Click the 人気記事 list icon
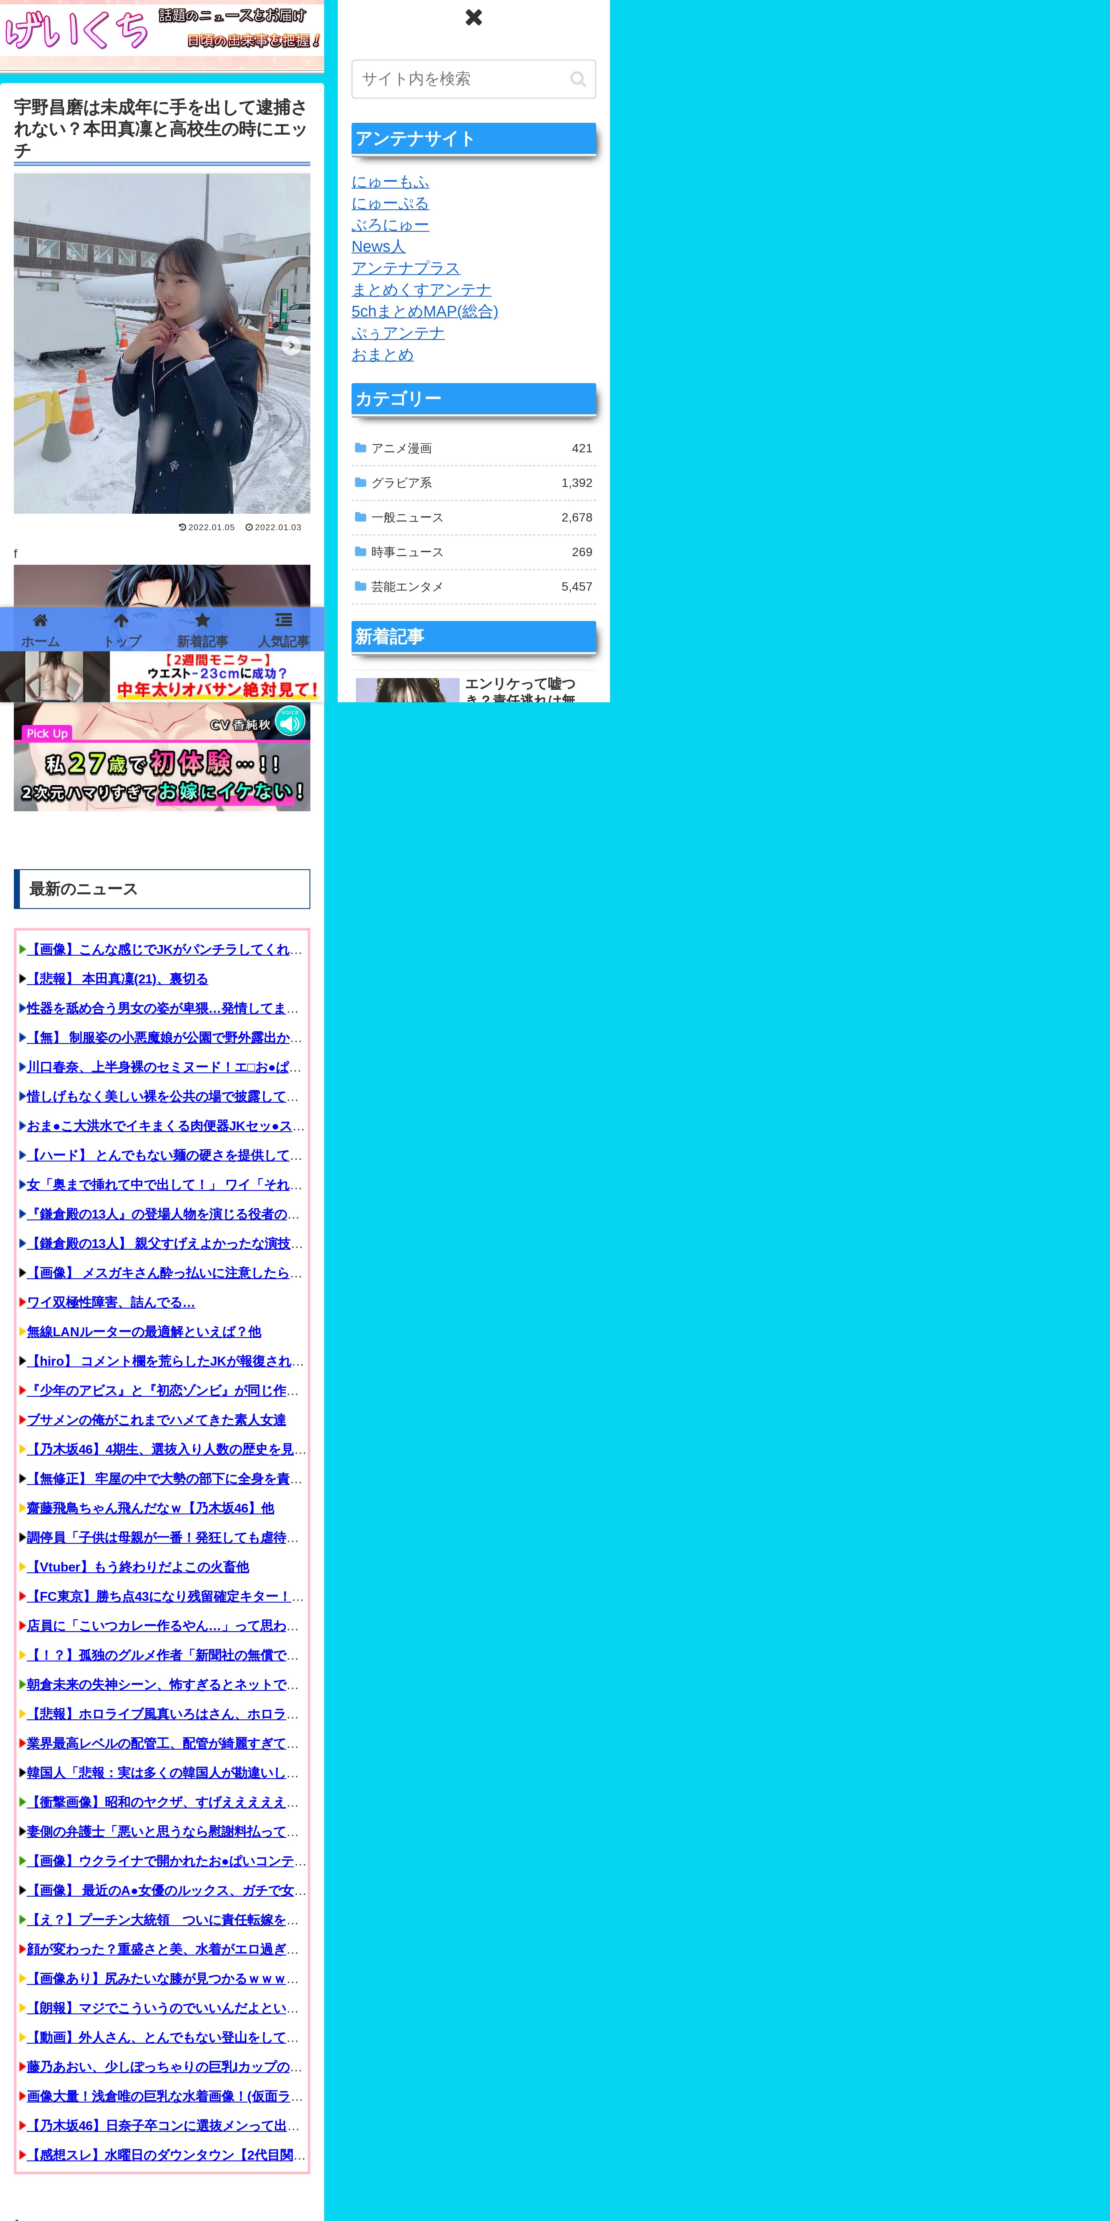 point(284,620)
